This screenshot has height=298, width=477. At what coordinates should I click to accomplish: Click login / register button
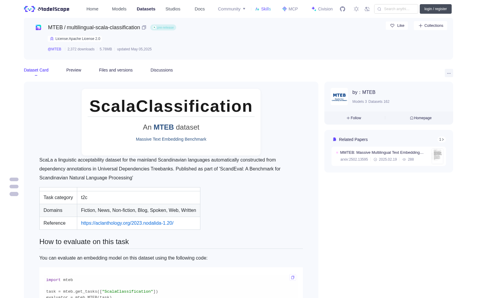(x=436, y=9)
